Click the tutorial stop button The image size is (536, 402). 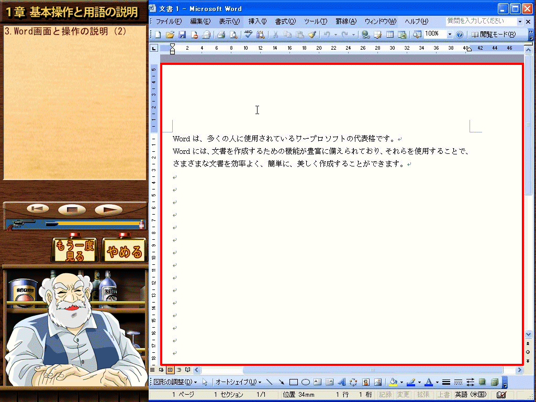tap(72, 209)
